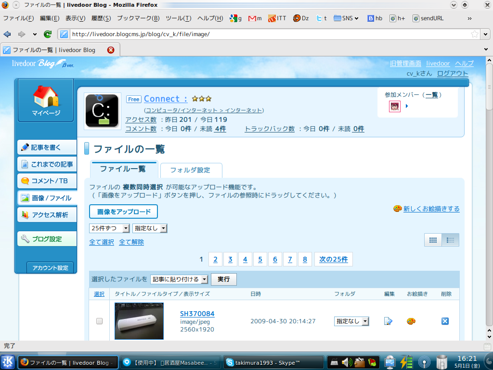Delete SH370084 with the blue X icon
The height and width of the screenshot is (370, 493).
coord(445,321)
